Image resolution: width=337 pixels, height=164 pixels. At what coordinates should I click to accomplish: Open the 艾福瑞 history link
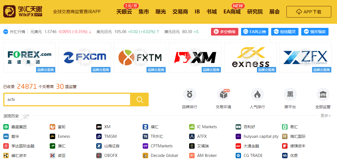pos(203,146)
